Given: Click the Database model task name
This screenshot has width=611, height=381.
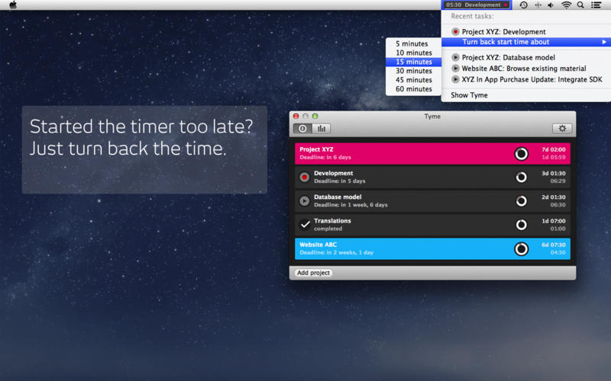Looking at the screenshot, I should click(x=338, y=197).
